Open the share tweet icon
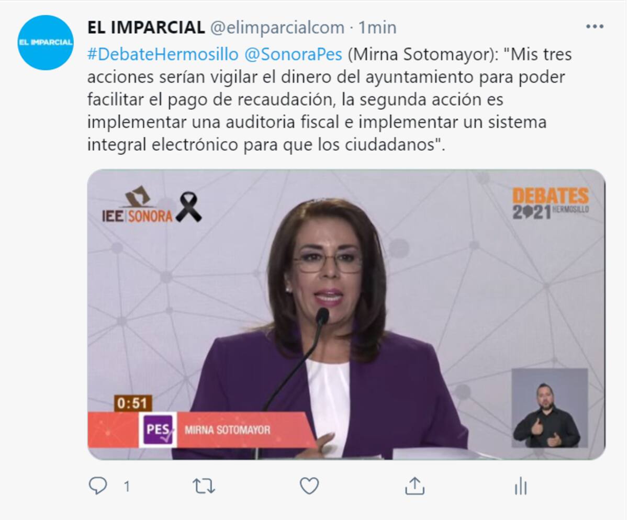The width and height of the screenshot is (628, 520). (x=414, y=487)
